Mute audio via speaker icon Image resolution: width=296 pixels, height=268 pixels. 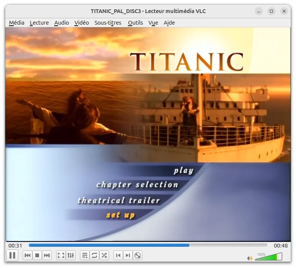250,258
